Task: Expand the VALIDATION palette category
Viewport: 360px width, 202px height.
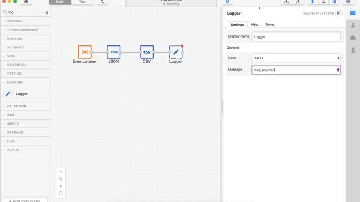Action: [x=25, y=65]
